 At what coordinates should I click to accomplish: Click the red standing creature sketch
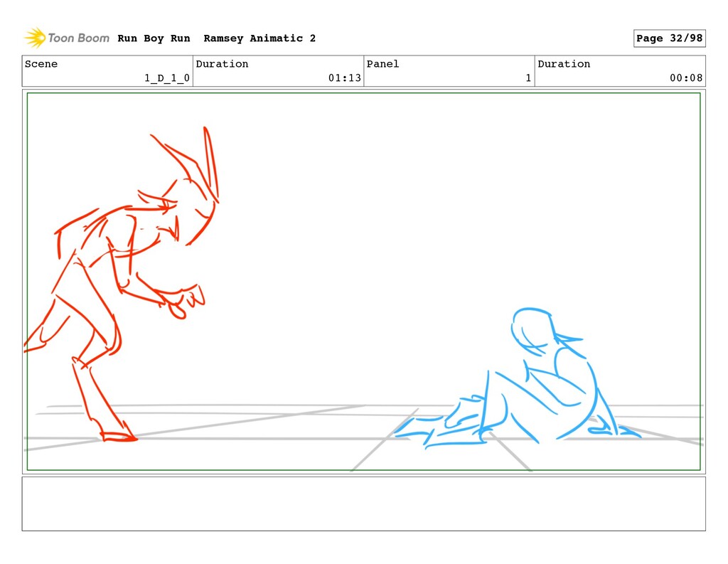point(122,283)
